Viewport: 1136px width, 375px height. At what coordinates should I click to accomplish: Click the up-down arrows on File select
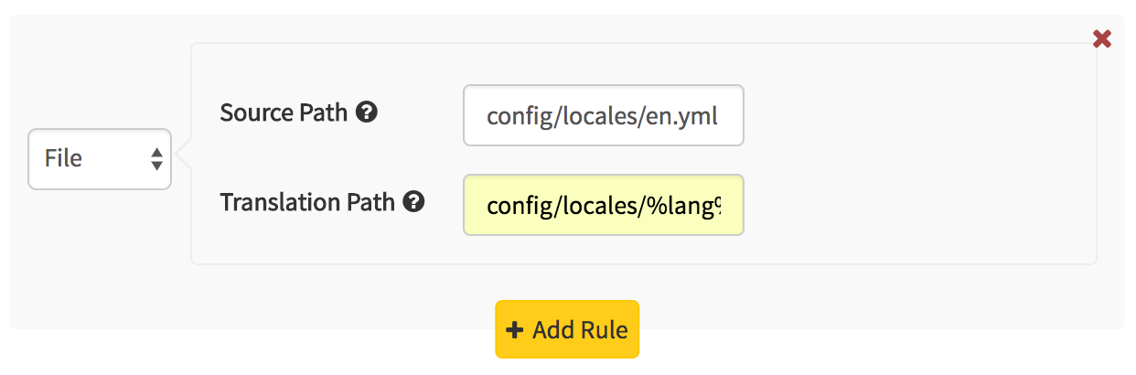155,159
